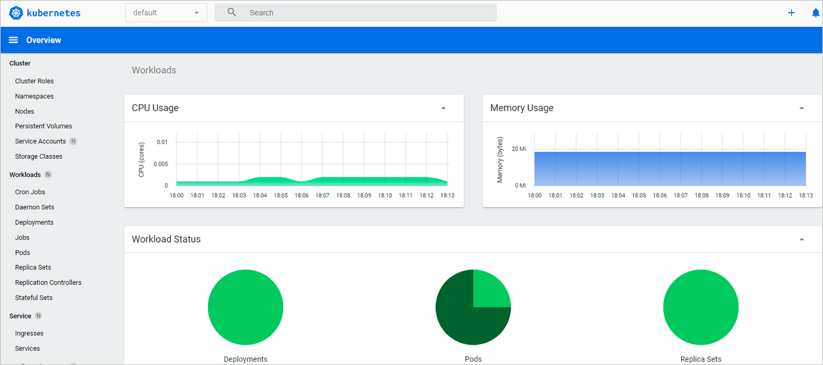Click the N badge beside Service
This screenshot has height=365, width=823.
click(x=39, y=316)
